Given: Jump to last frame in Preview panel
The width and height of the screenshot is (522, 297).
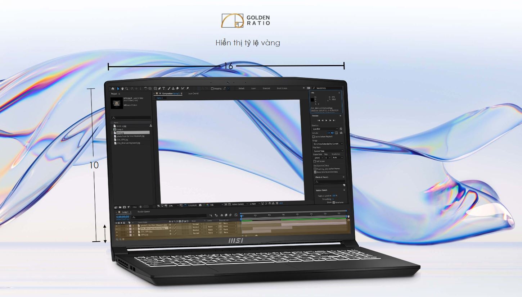Looking at the screenshot, I should tap(334, 120).
